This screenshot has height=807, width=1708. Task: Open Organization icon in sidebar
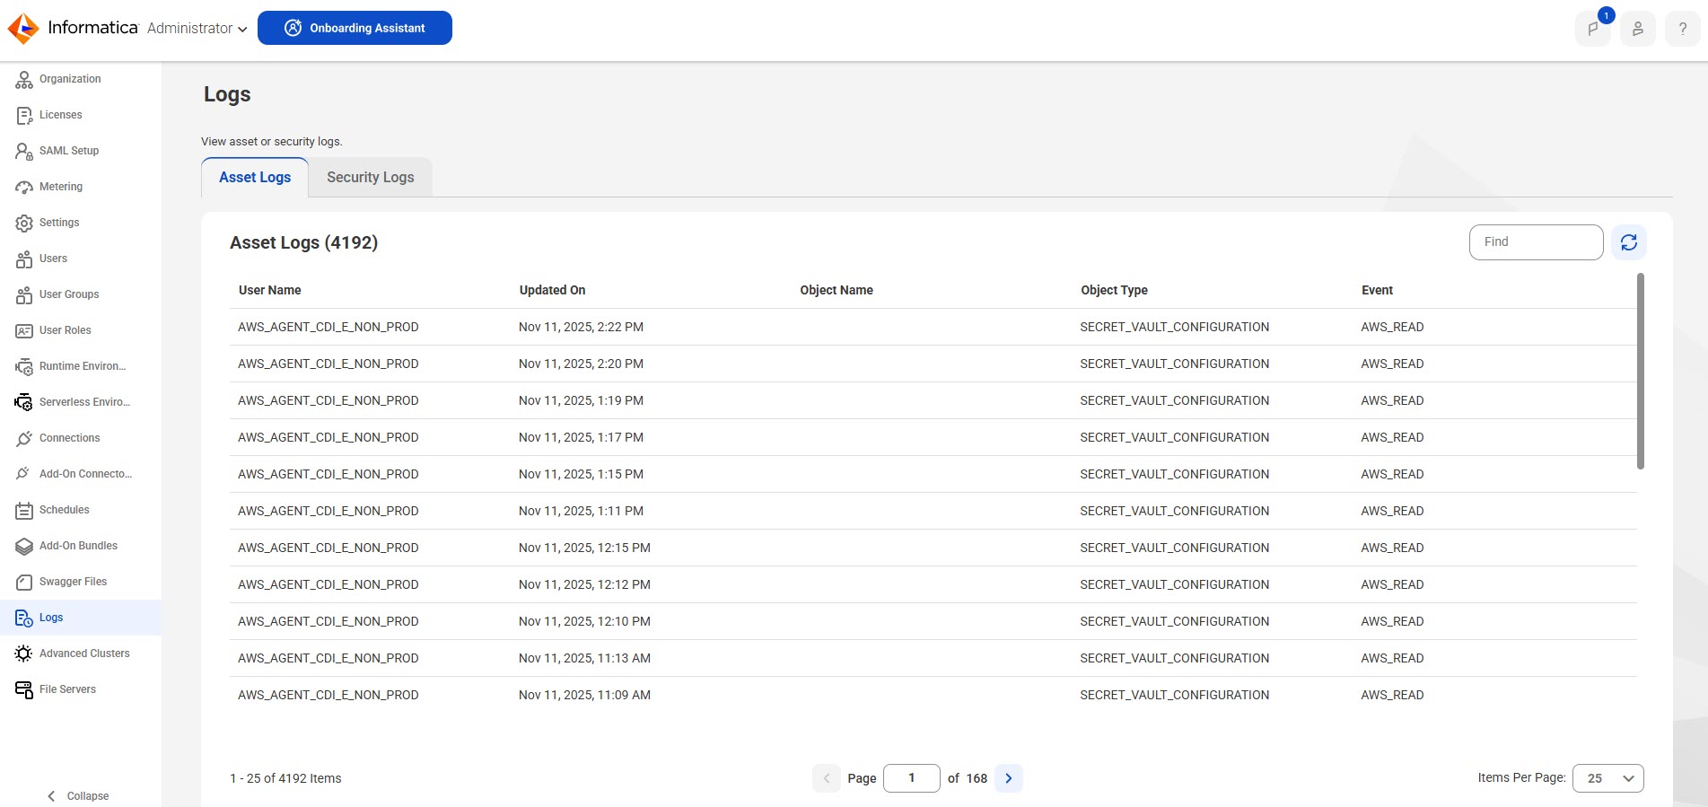click(x=24, y=79)
